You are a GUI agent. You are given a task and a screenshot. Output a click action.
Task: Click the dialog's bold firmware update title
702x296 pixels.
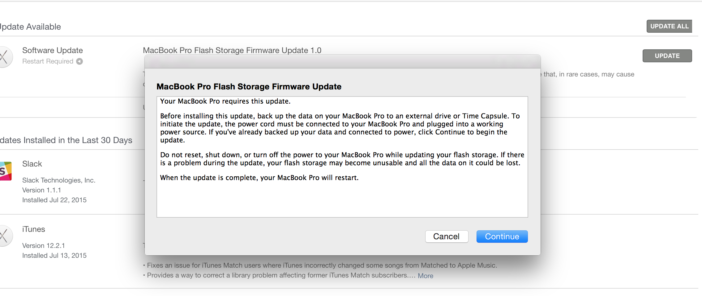[249, 87]
